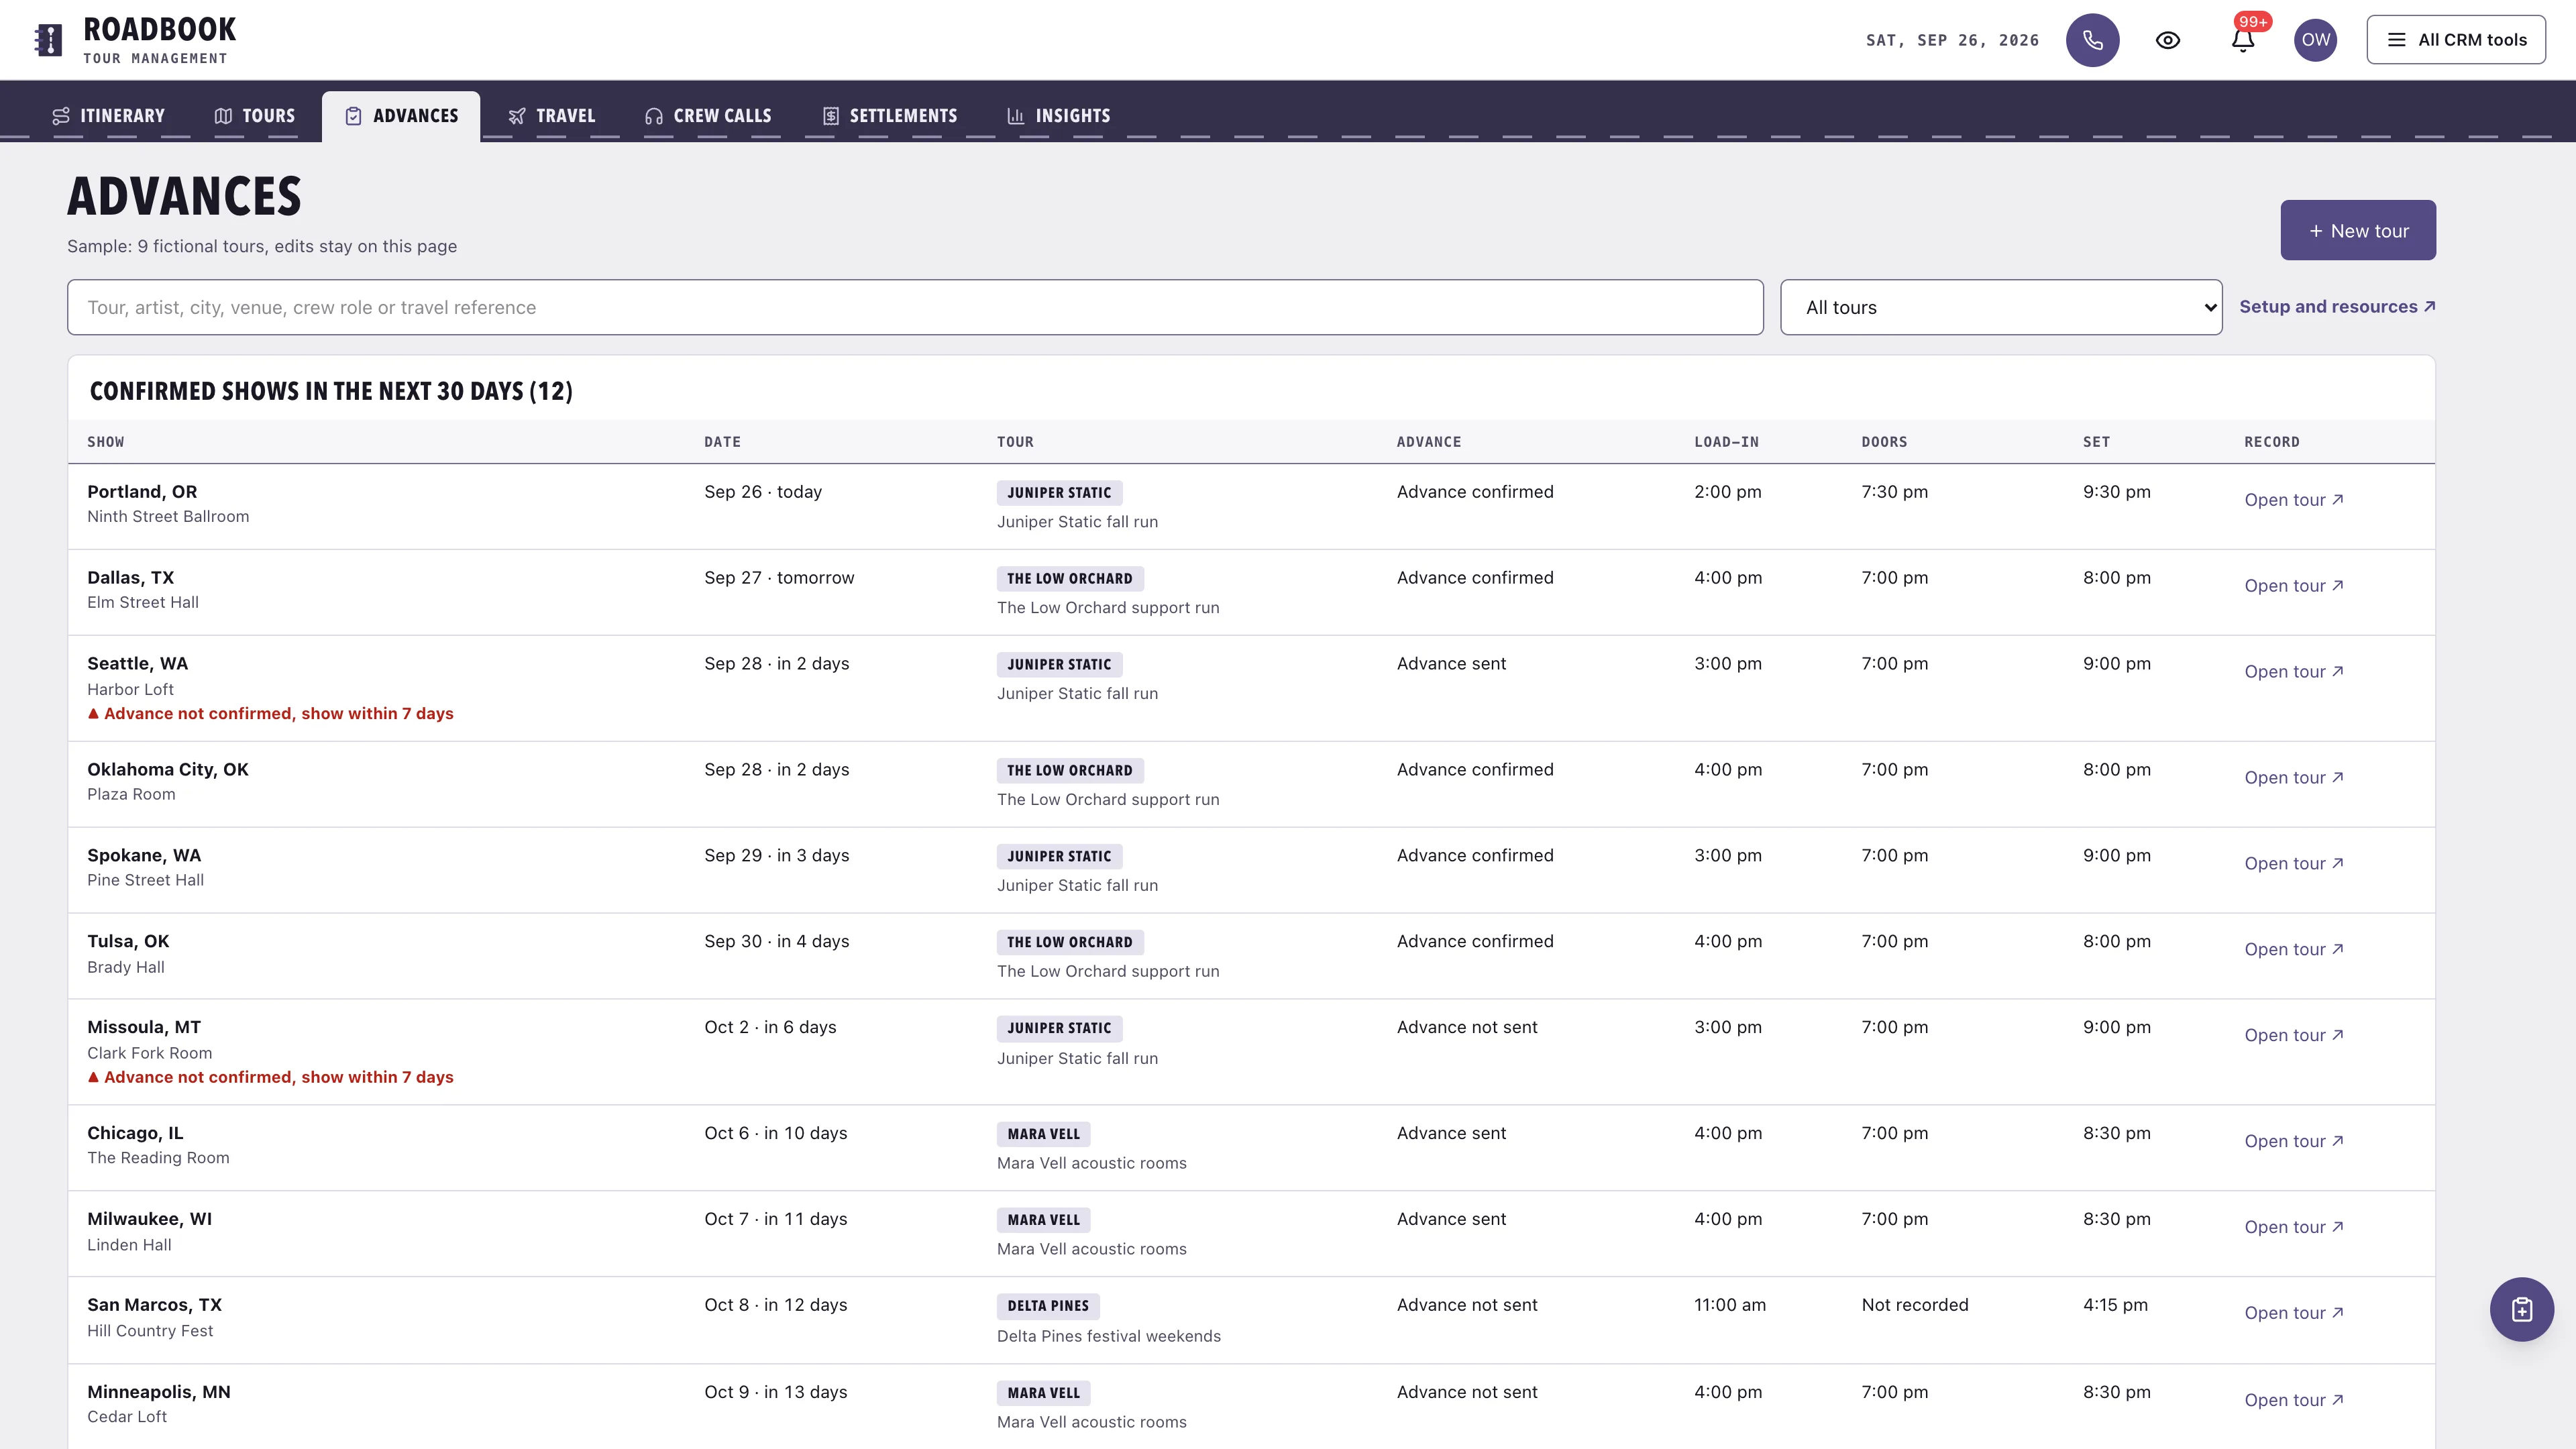This screenshot has height=1449, width=2576.
Task: Open the Tours tab
Action: (255, 116)
